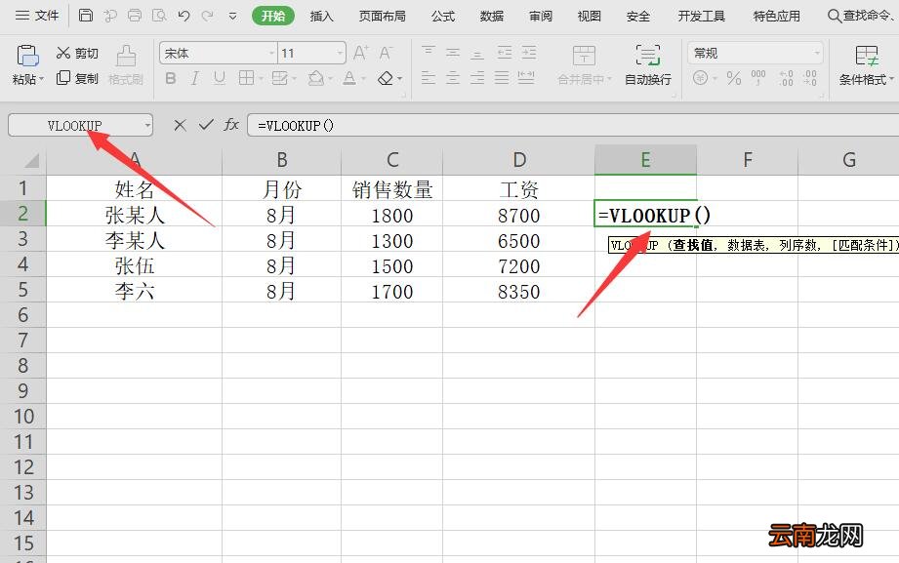Decrease font size icon

386,54
